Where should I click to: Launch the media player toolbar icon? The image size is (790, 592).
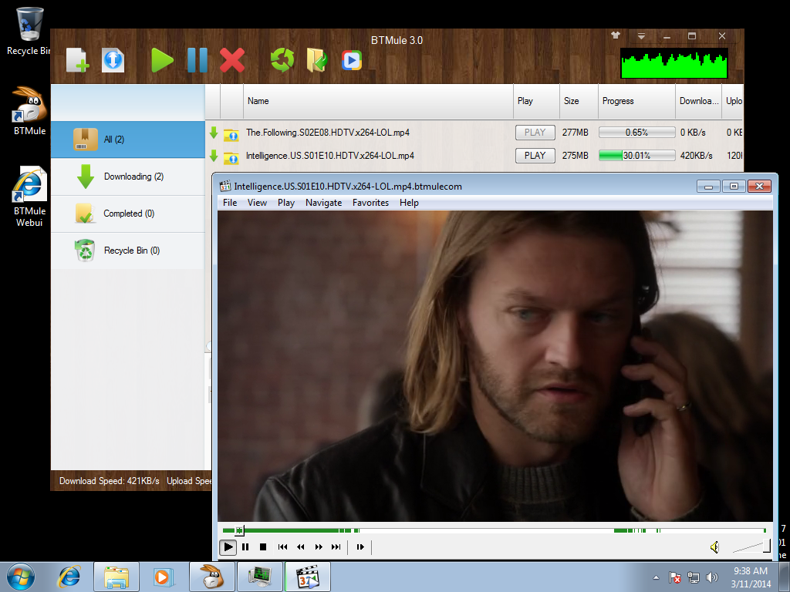351,59
